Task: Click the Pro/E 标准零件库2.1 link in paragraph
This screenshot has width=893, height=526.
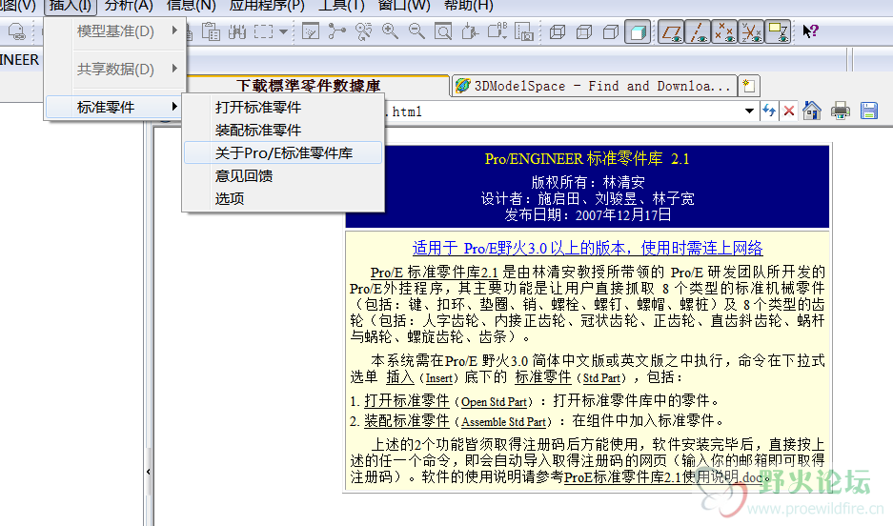Action: (x=434, y=273)
